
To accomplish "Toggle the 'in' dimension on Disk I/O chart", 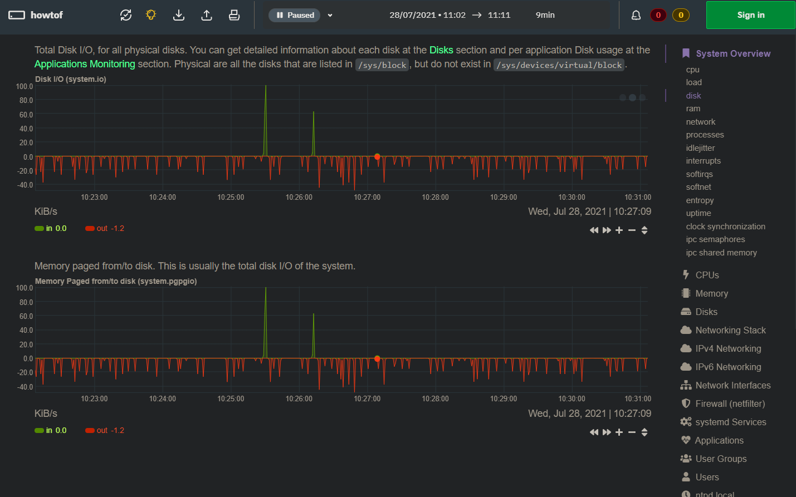I will coord(51,229).
